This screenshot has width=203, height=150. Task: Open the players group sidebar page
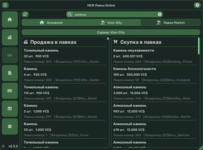[10, 55]
